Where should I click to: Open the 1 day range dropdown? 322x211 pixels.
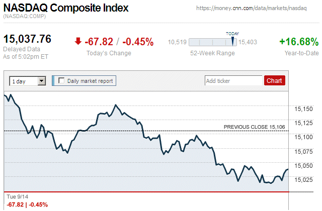pos(27,80)
